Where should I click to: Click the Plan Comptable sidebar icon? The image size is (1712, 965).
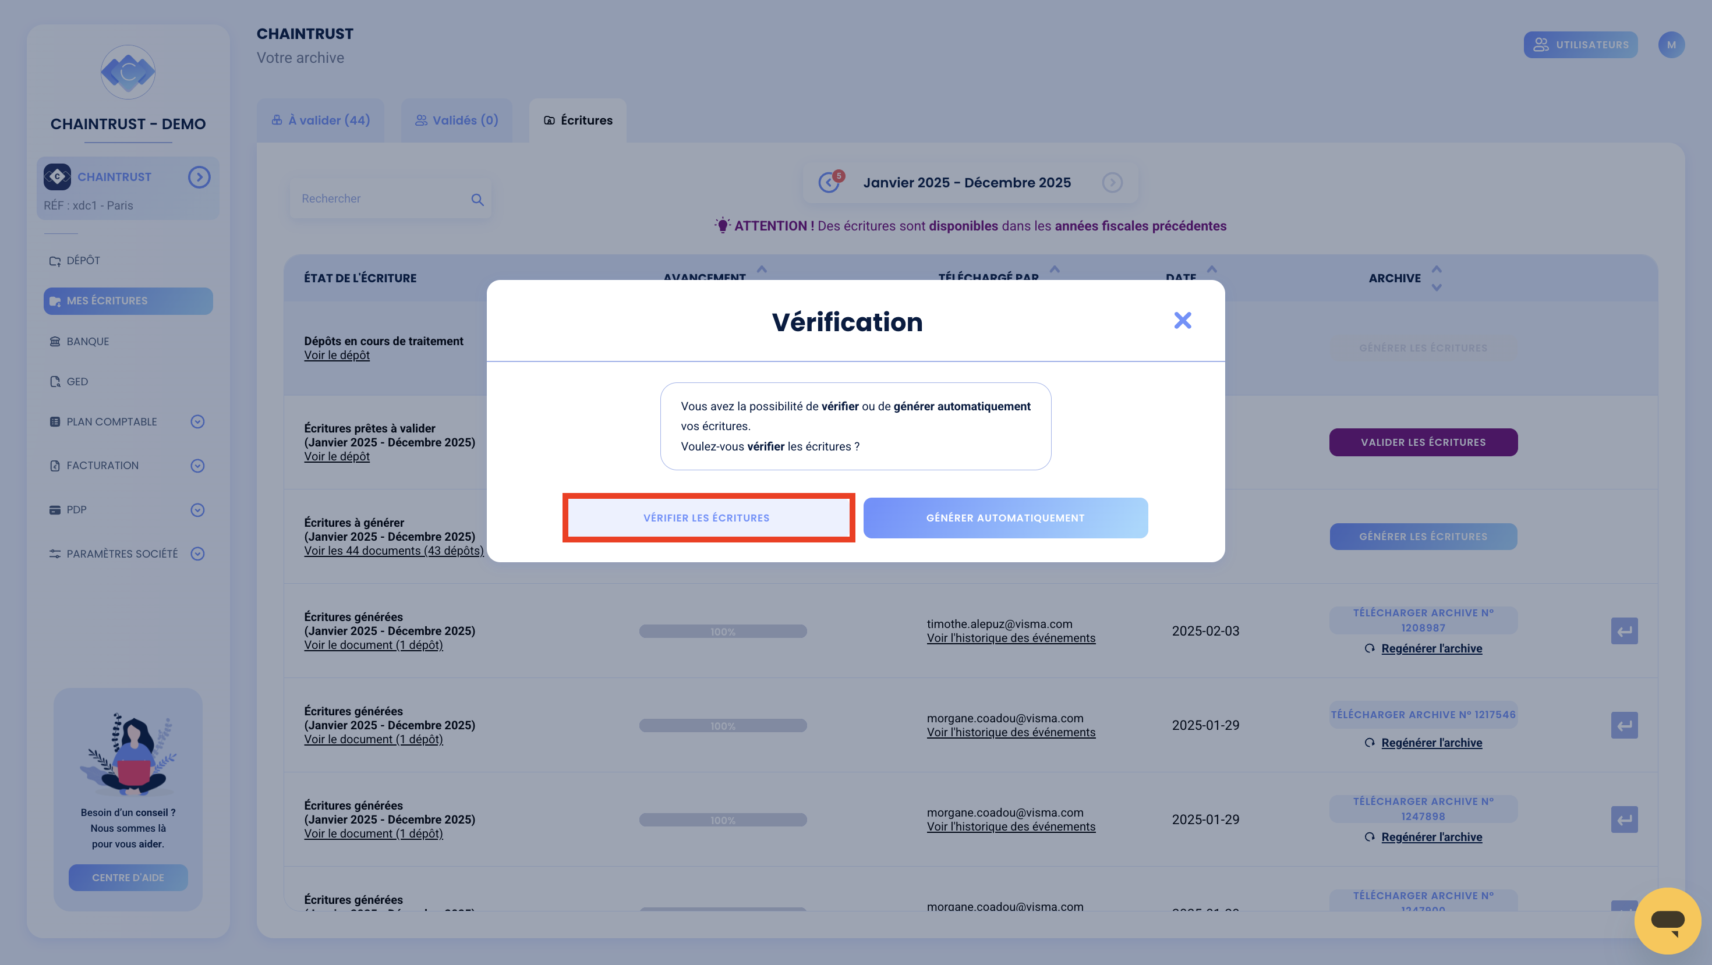tap(55, 422)
